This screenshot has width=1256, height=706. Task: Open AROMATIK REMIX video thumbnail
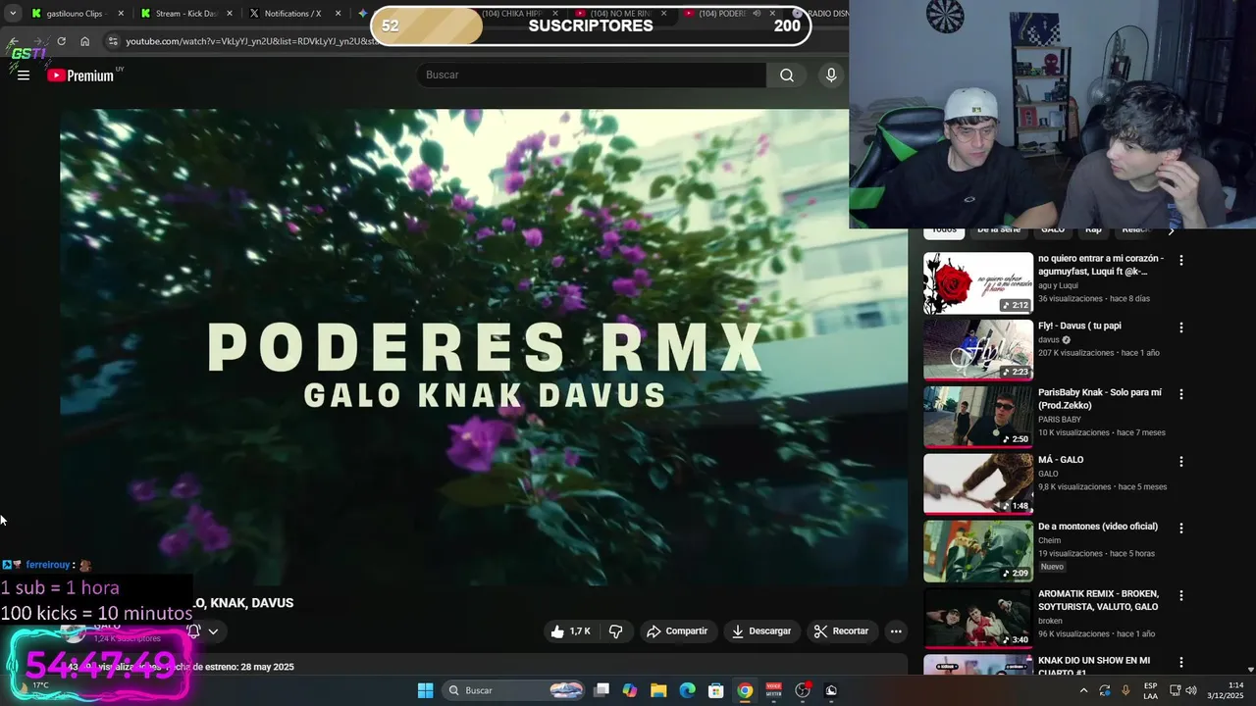tap(978, 618)
